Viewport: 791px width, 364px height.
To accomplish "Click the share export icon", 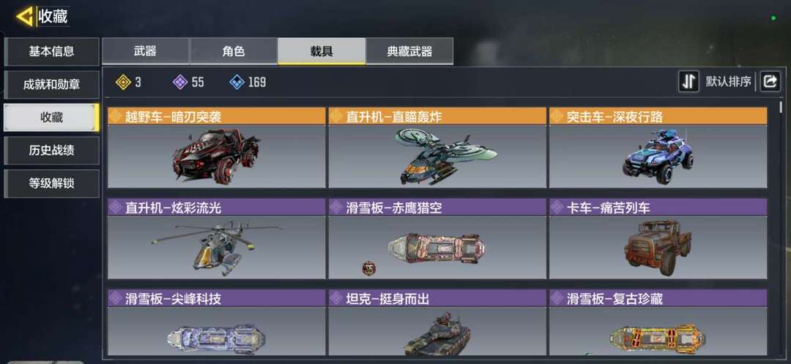I will (770, 82).
